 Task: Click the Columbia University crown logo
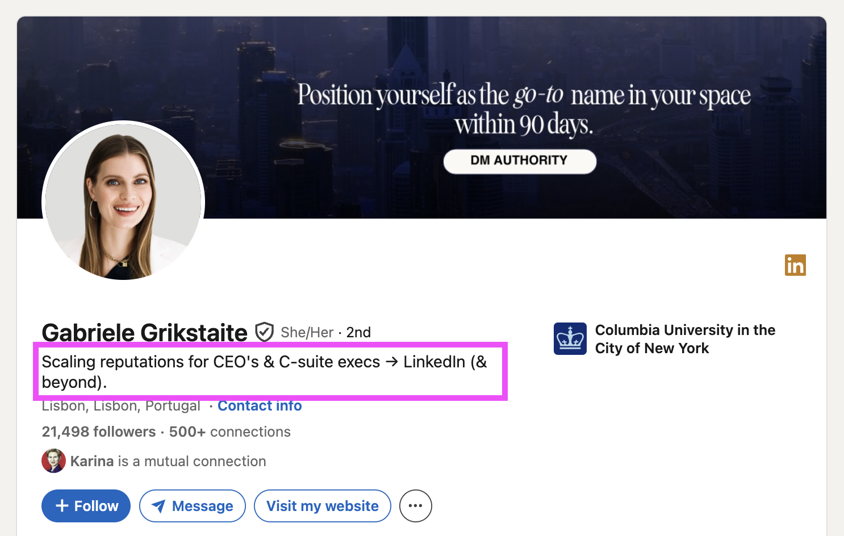[570, 339]
